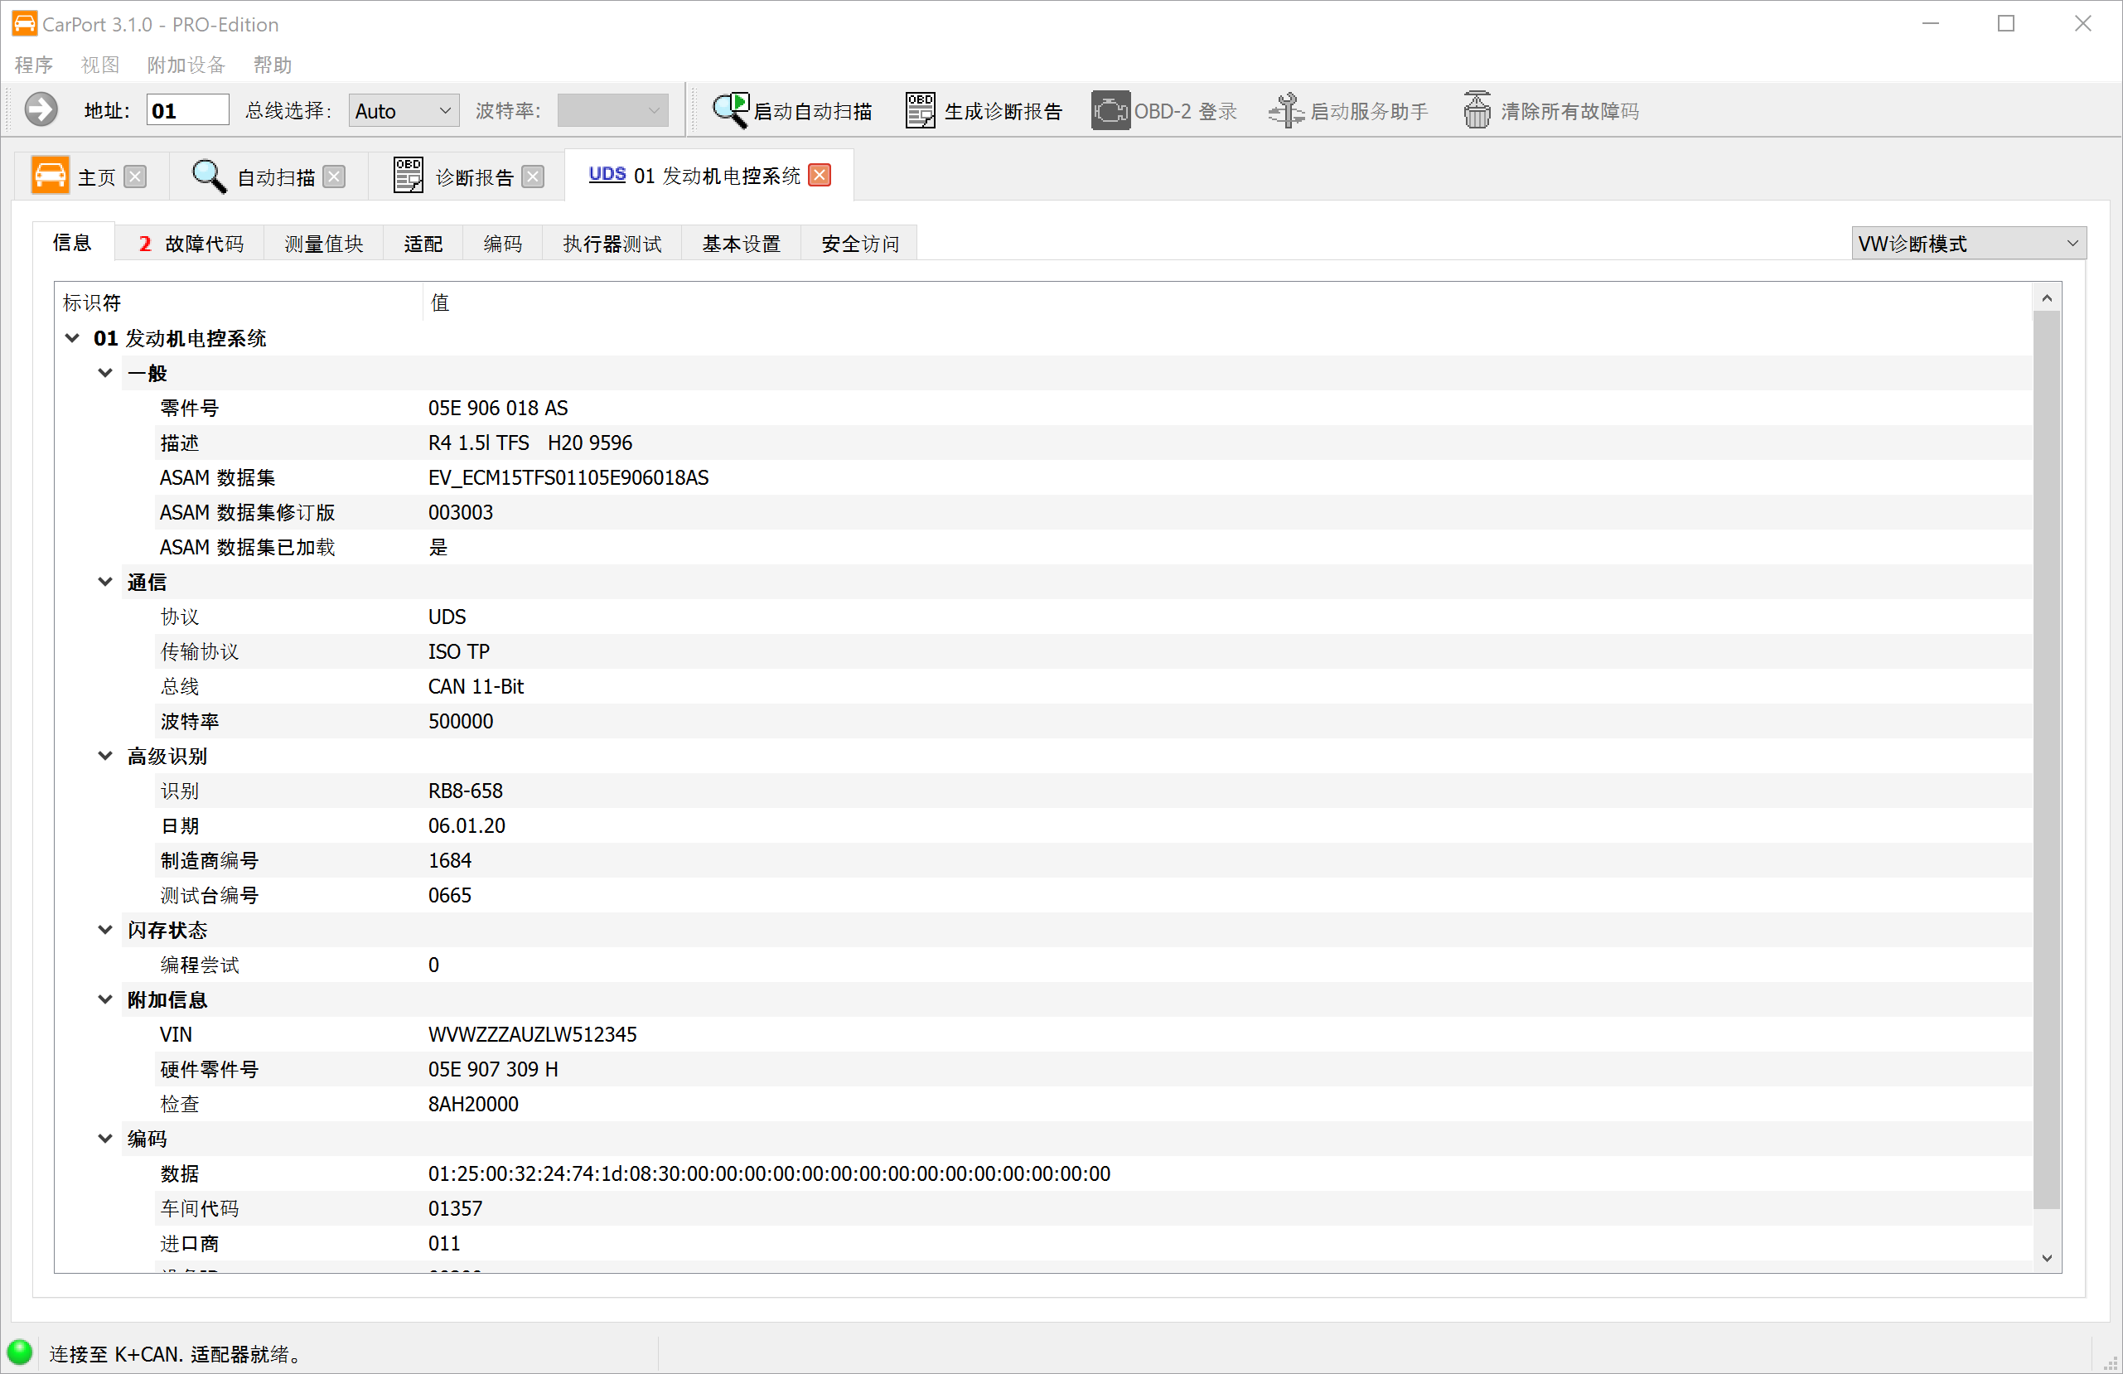Click 生成诊断报告 report icon

(x=920, y=111)
